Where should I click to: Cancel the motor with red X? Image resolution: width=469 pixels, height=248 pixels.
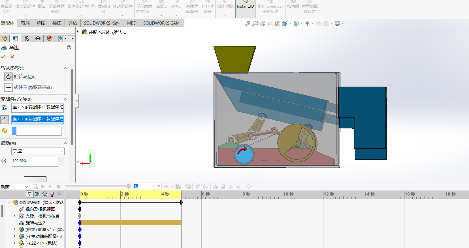click(x=12, y=57)
